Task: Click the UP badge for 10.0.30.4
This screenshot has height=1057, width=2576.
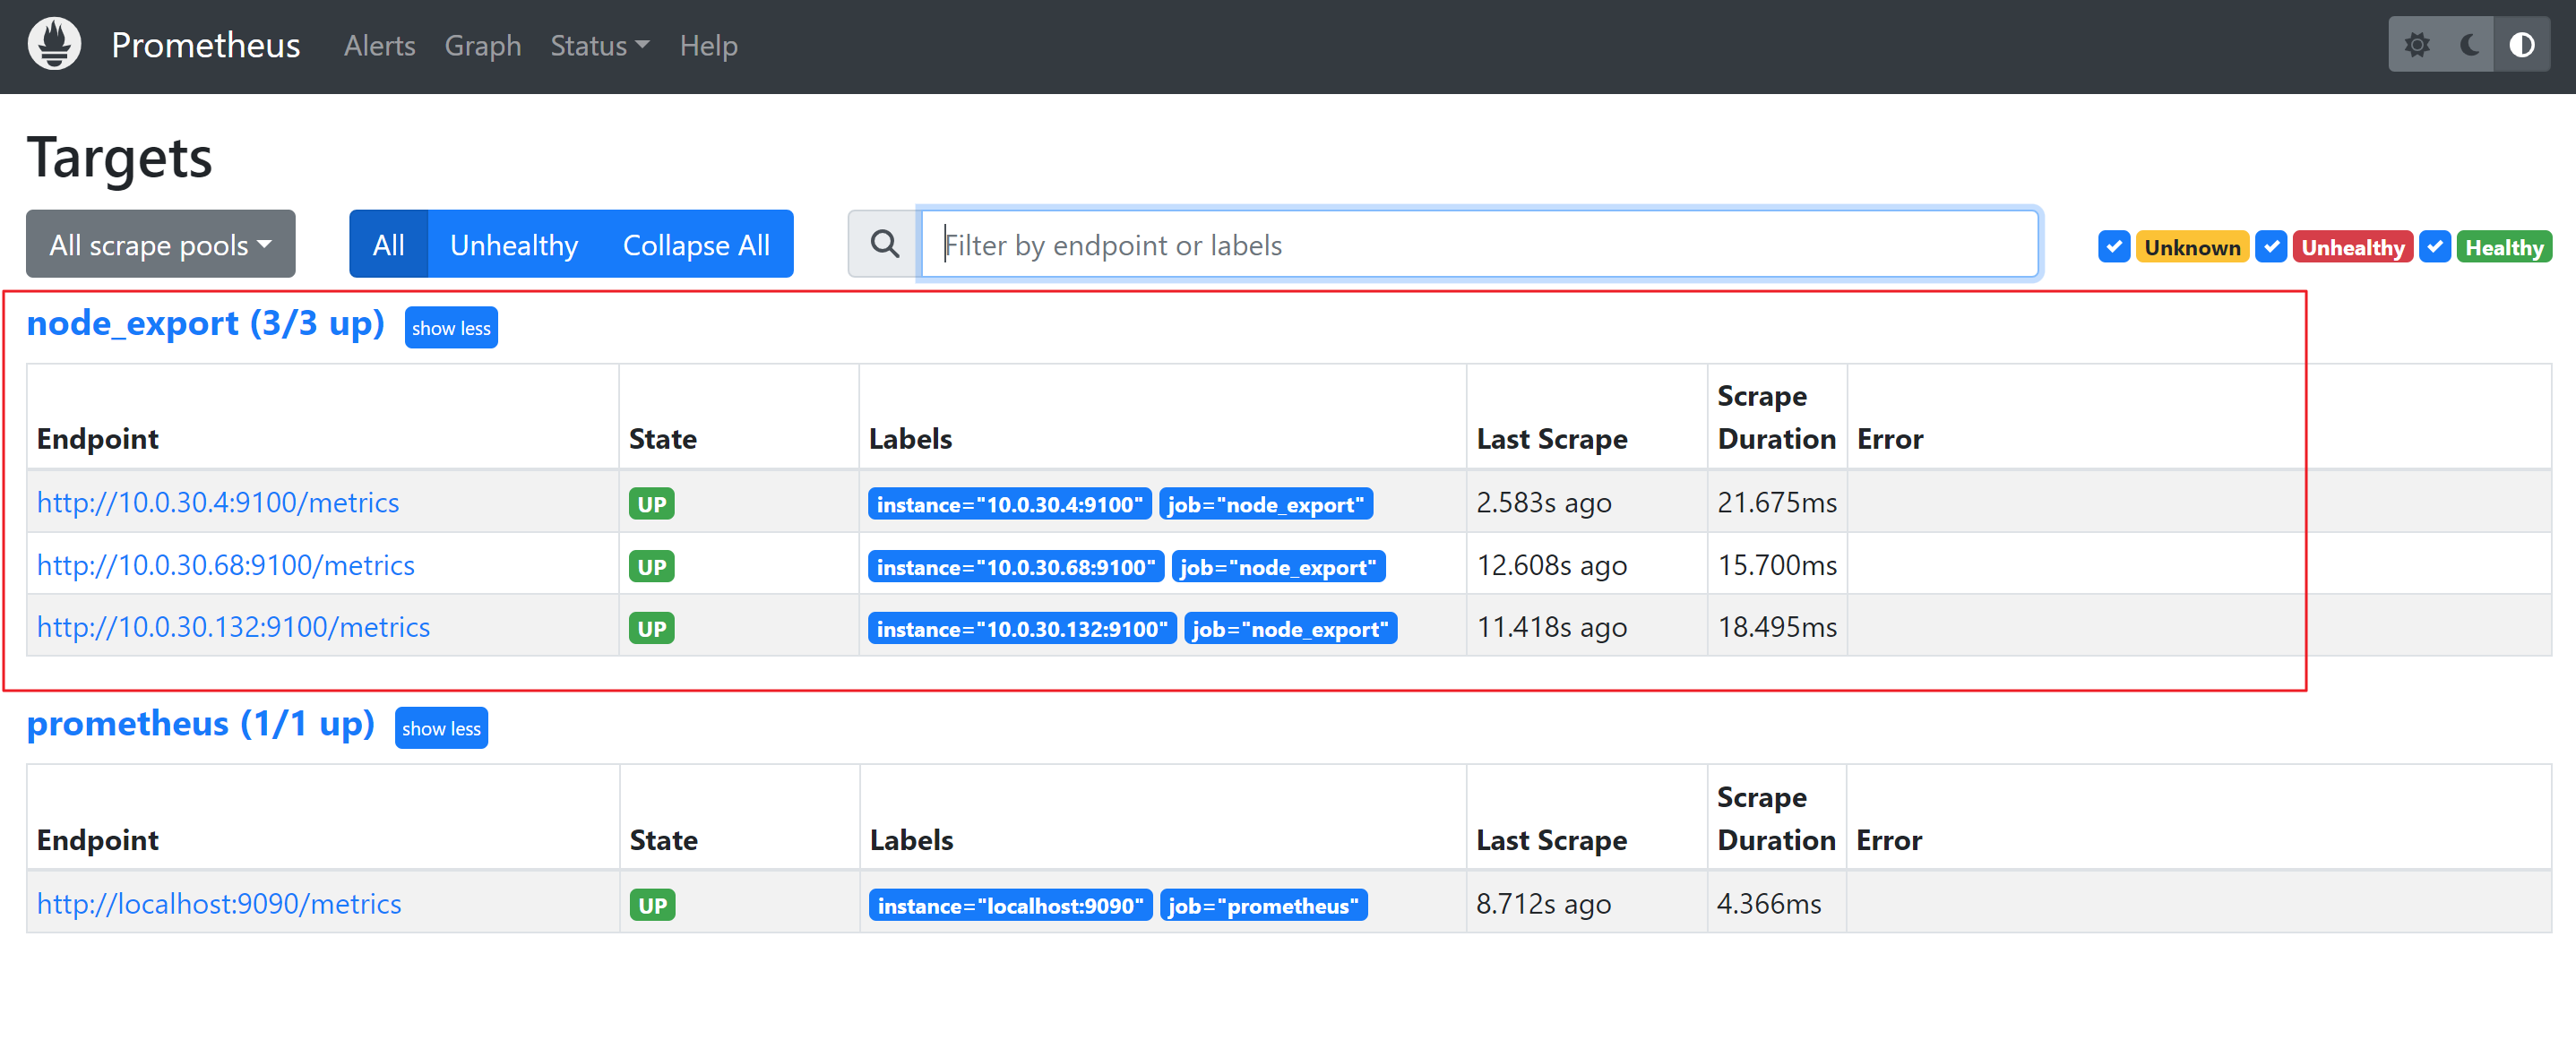Action: pos(651,504)
